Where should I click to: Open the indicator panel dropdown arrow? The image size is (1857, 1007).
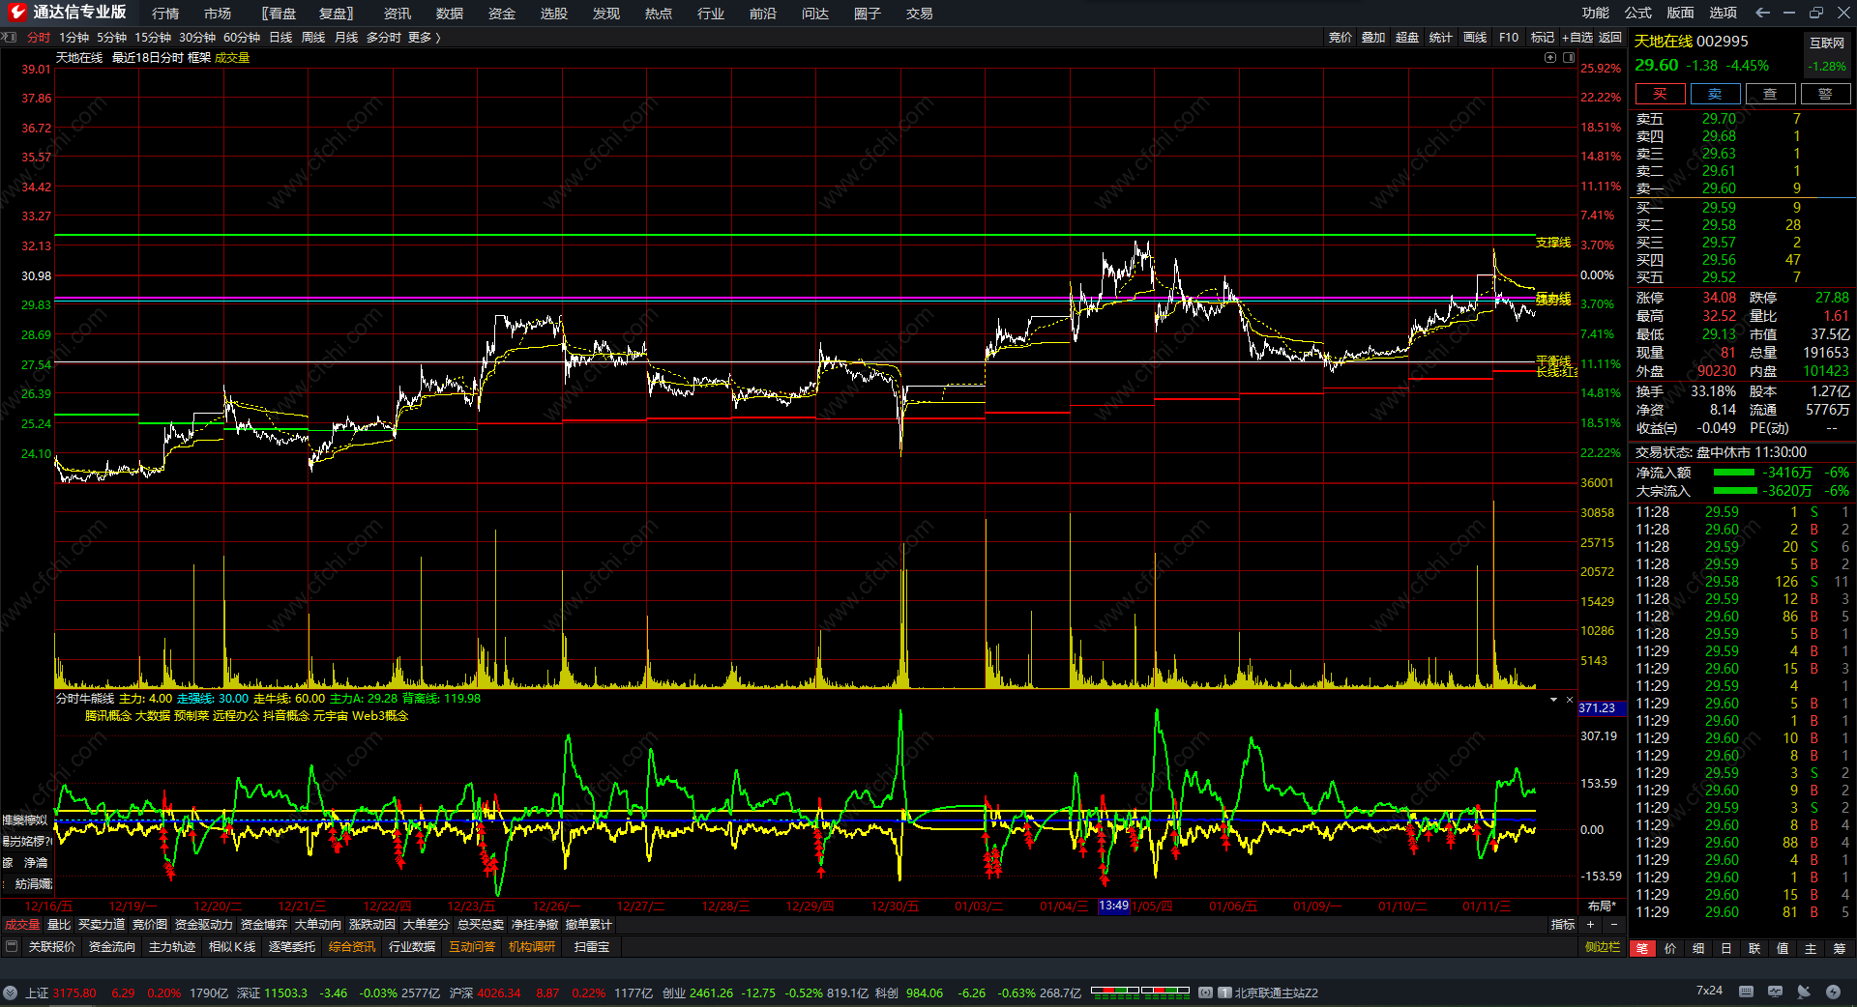pos(1553,699)
